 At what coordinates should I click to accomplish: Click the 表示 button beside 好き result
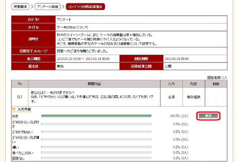[x=208, y=116]
